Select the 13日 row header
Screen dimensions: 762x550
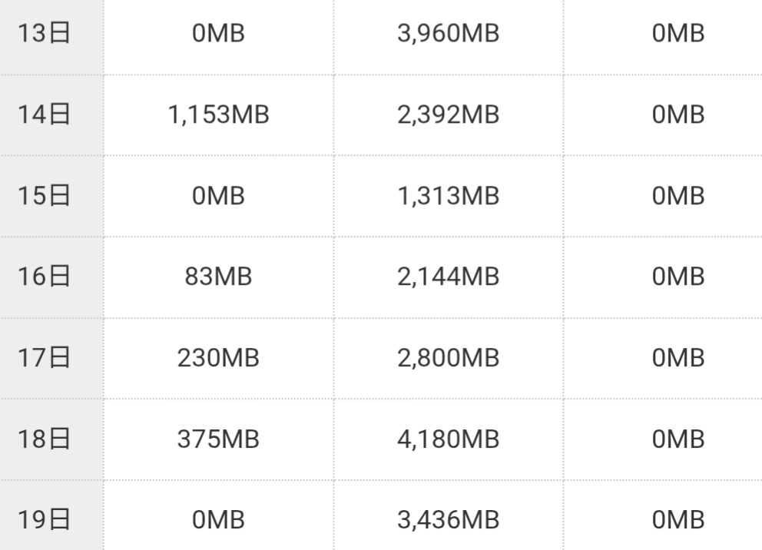44,35
